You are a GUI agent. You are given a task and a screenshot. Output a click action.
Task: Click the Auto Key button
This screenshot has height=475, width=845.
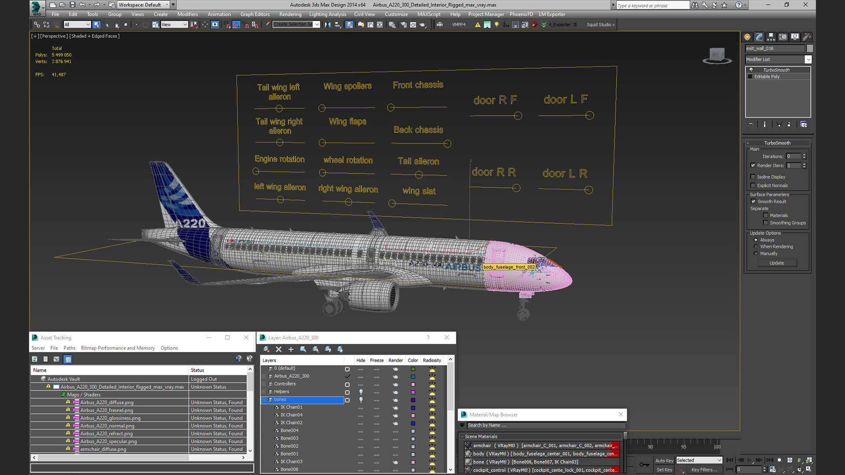point(664,461)
